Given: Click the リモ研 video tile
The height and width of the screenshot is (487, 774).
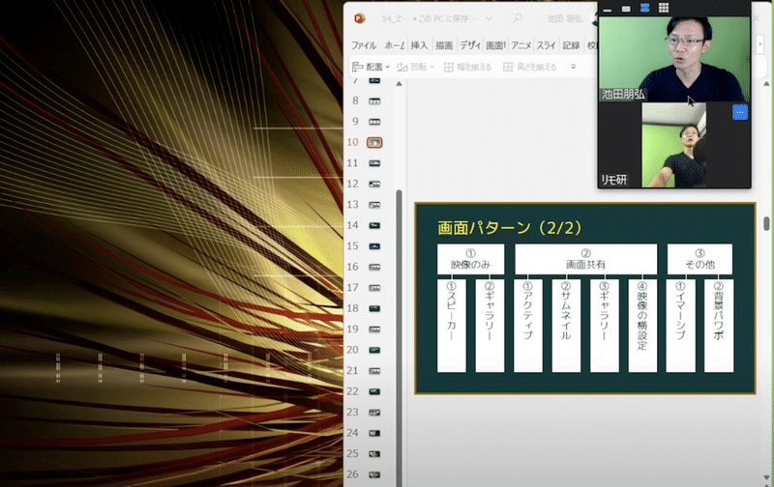Looking at the screenshot, I should (x=674, y=145).
